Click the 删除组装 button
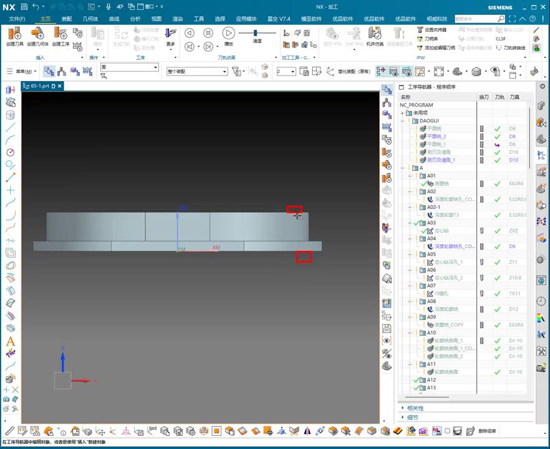Screen dimensions: 550x449 click(x=486, y=431)
